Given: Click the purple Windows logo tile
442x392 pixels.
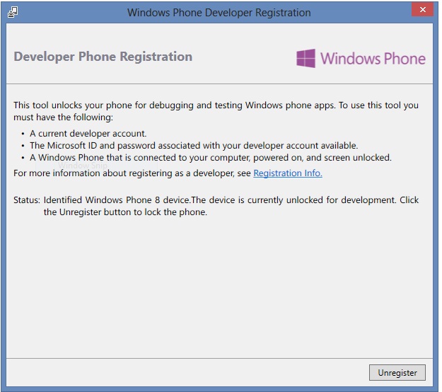Looking at the screenshot, I should pos(306,58).
